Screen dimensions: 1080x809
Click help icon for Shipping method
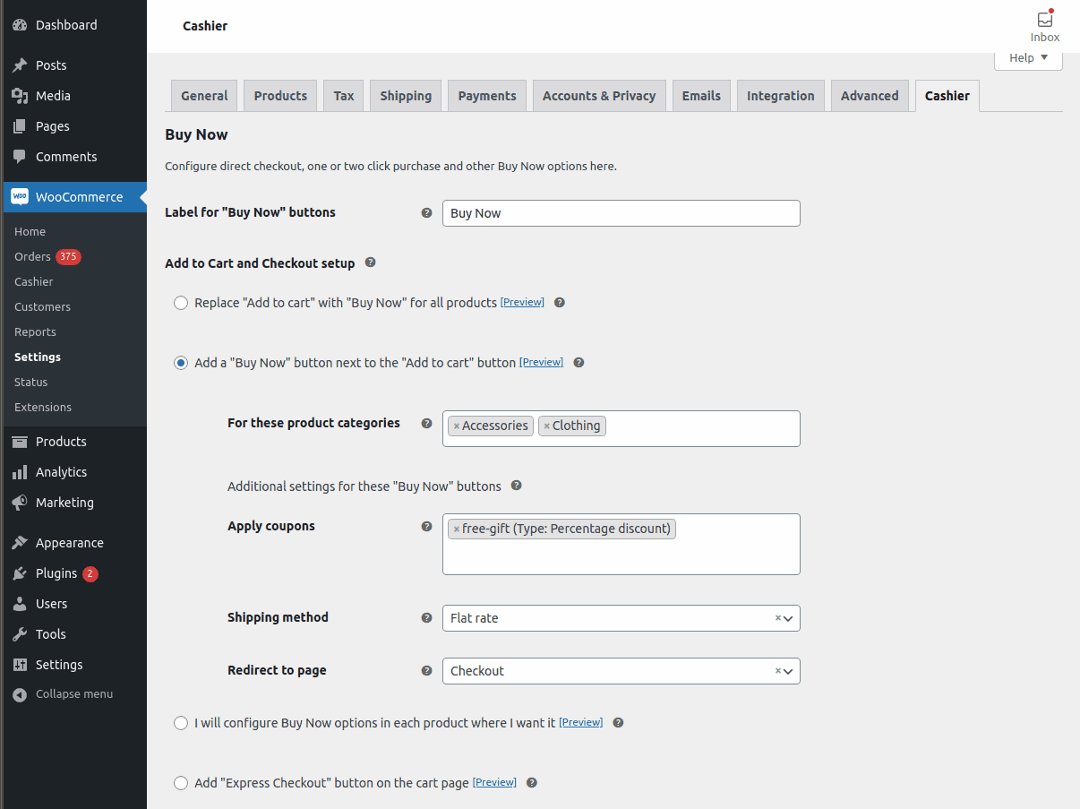426,617
